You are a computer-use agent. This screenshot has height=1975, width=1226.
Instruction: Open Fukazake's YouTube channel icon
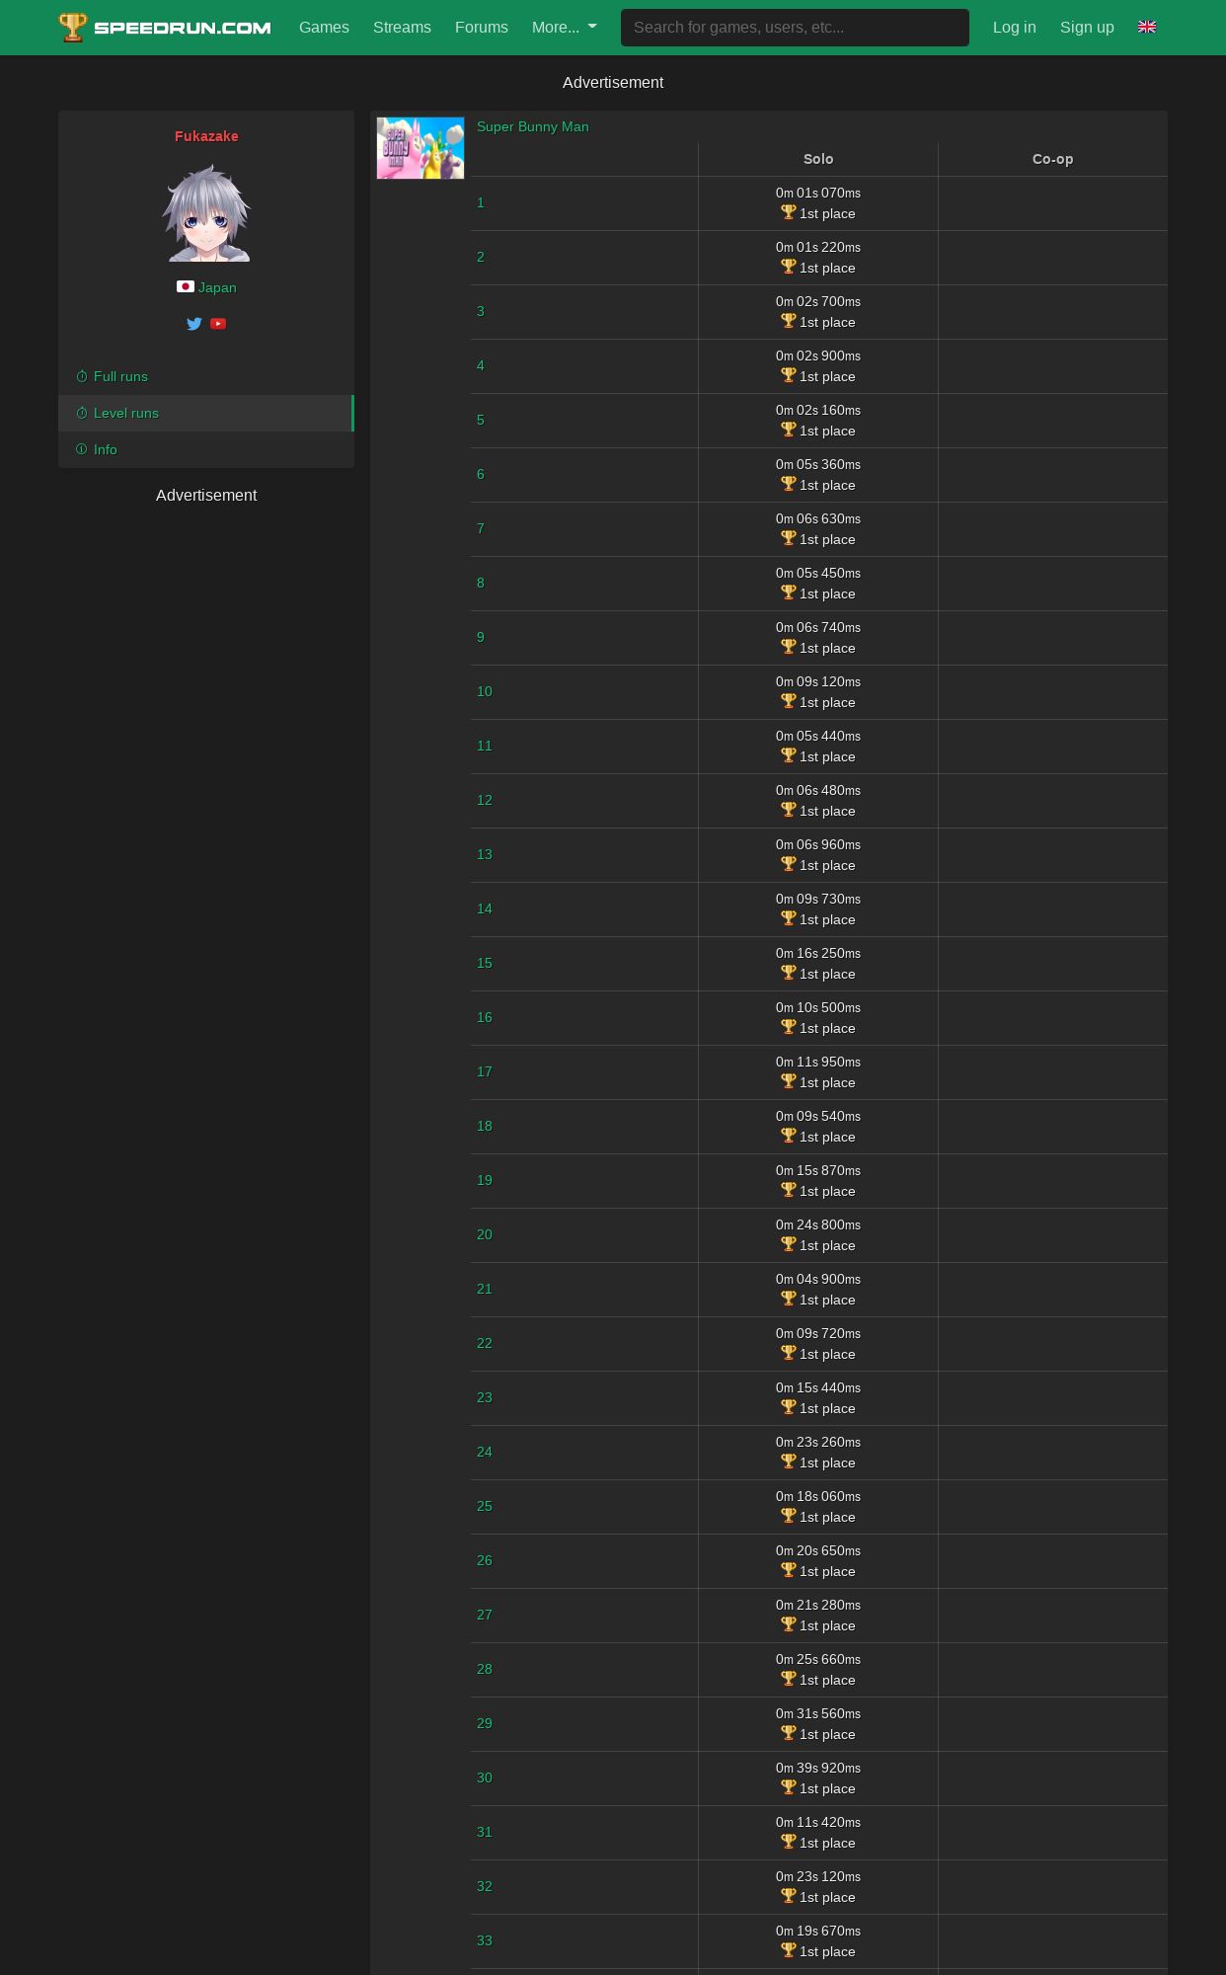click(x=218, y=324)
